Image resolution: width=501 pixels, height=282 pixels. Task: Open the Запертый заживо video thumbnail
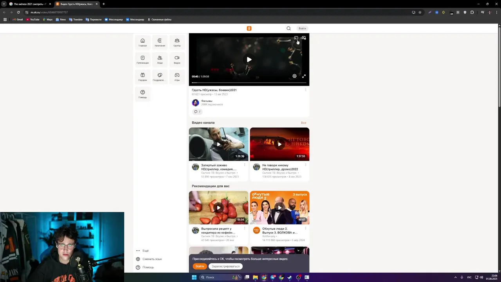click(218, 144)
